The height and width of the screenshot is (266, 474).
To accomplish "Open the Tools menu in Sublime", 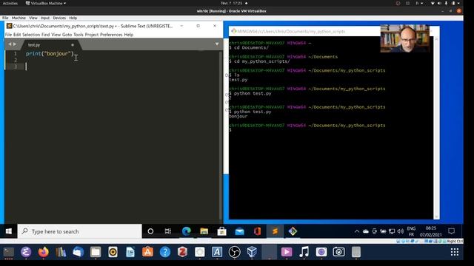I will point(79,35).
